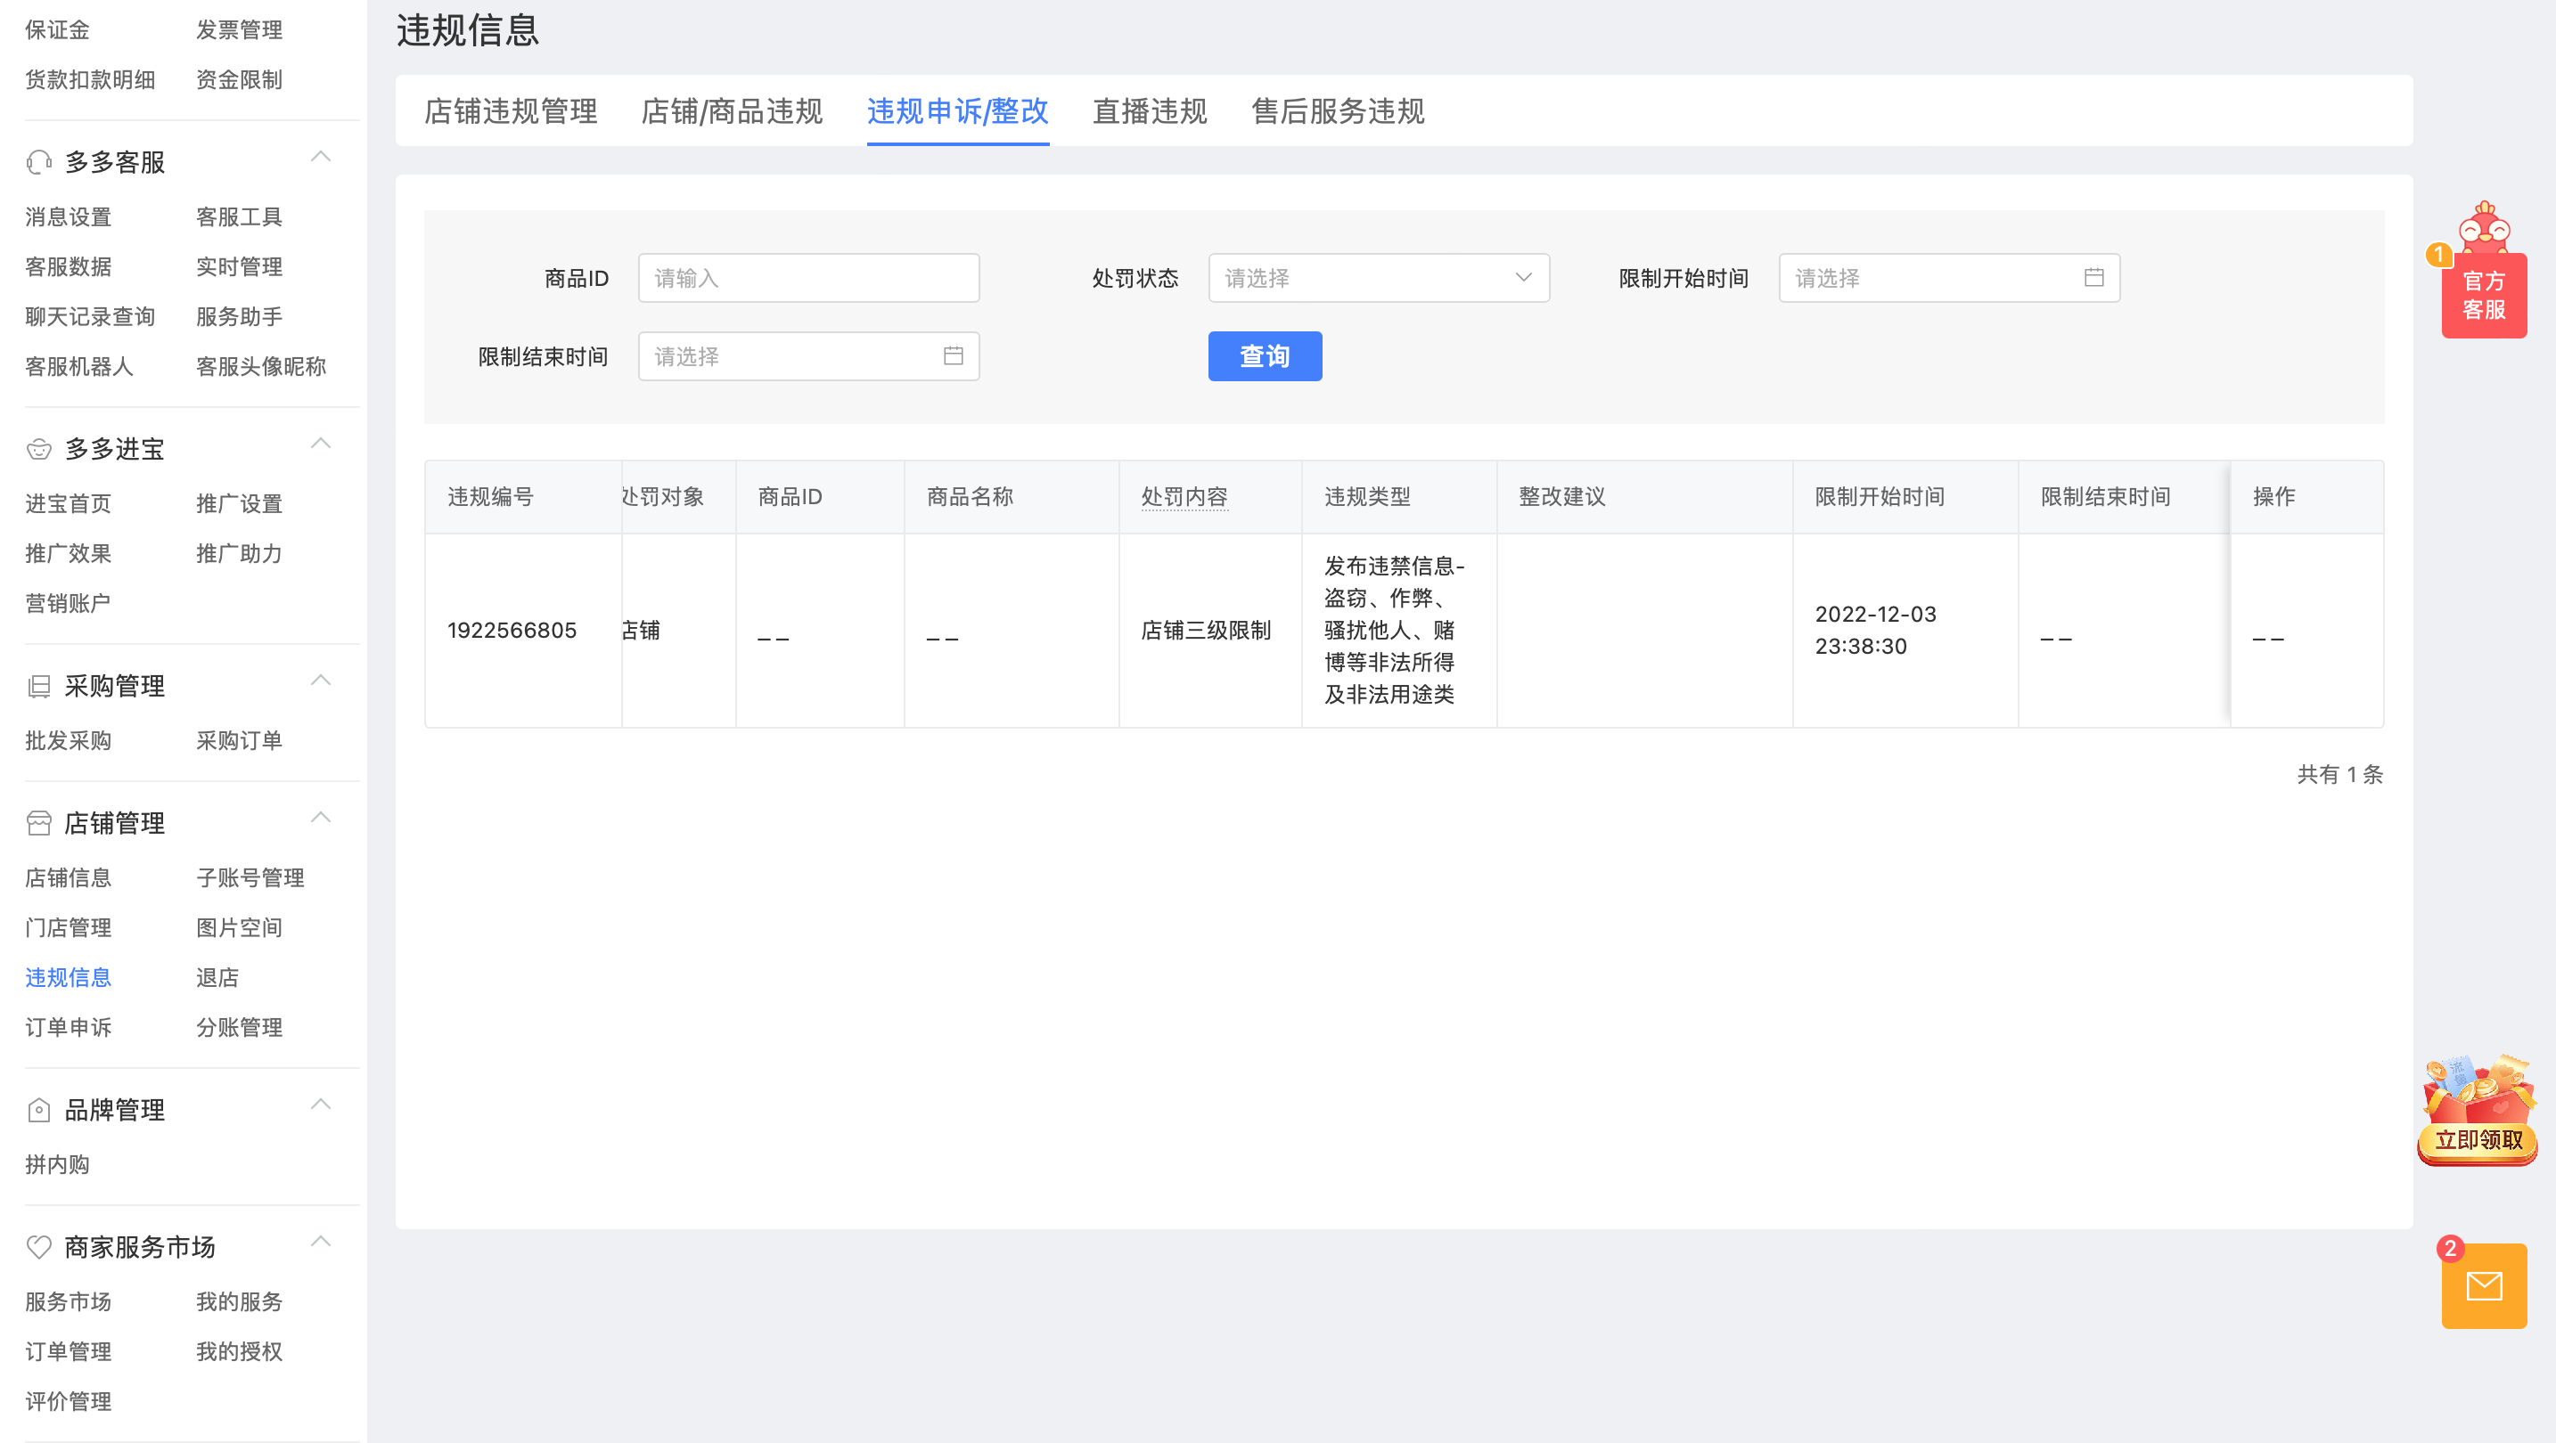The image size is (2556, 1443).
Task: Click the 店铺管理 shop icon
Action: click(38, 823)
